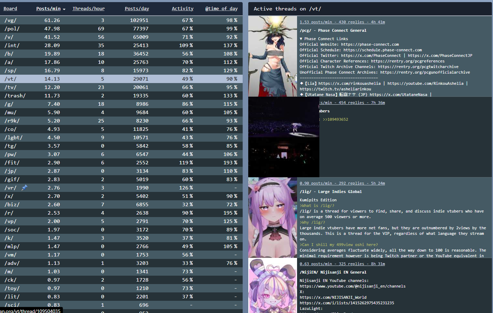The width and height of the screenshot is (493, 313).
Task: Click the phase-connect.com official website text
Action: pyautogui.click(x=370, y=44)
